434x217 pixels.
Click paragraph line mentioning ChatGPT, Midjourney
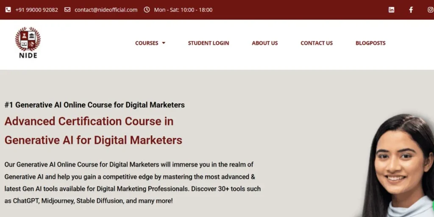[89, 200]
